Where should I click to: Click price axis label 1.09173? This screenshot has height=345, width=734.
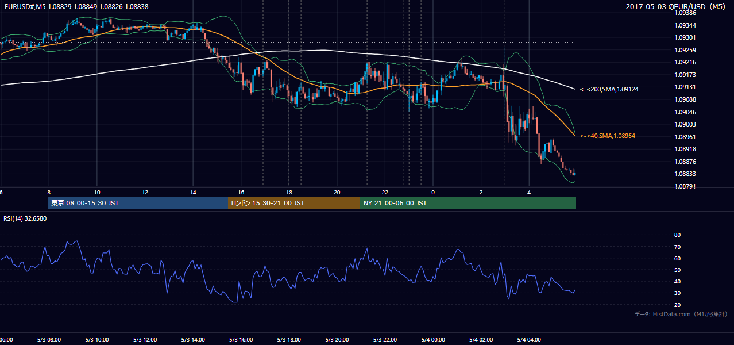click(x=685, y=75)
